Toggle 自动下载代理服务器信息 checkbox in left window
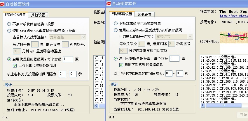Viewport: 248px width, 121px height. [x=15, y=65]
